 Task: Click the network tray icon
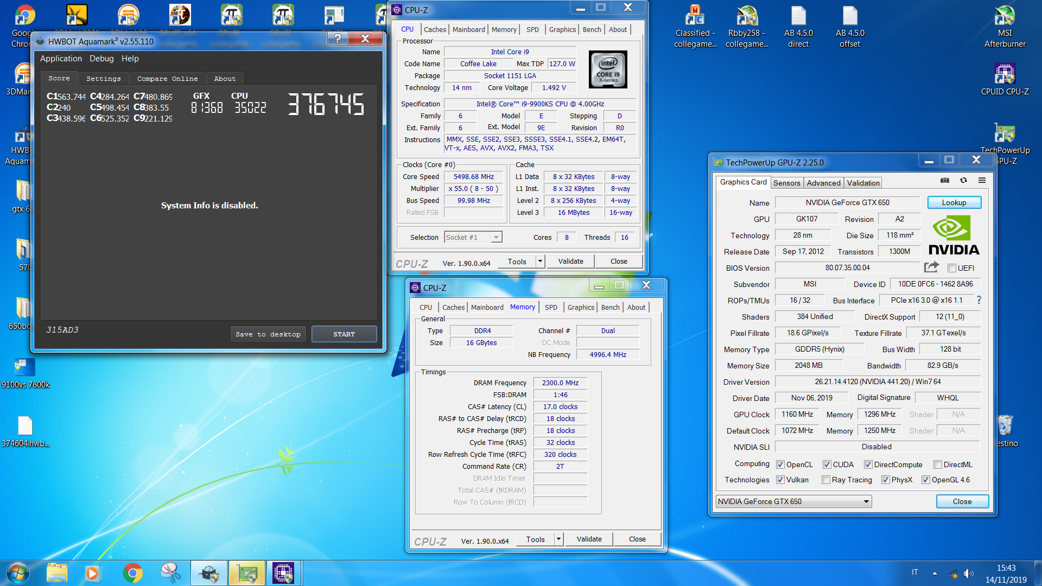(x=952, y=574)
